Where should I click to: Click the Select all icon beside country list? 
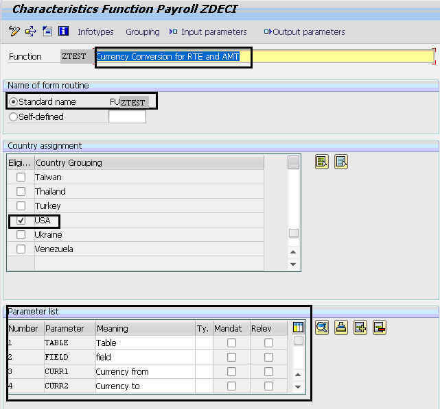click(x=321, y=162)
